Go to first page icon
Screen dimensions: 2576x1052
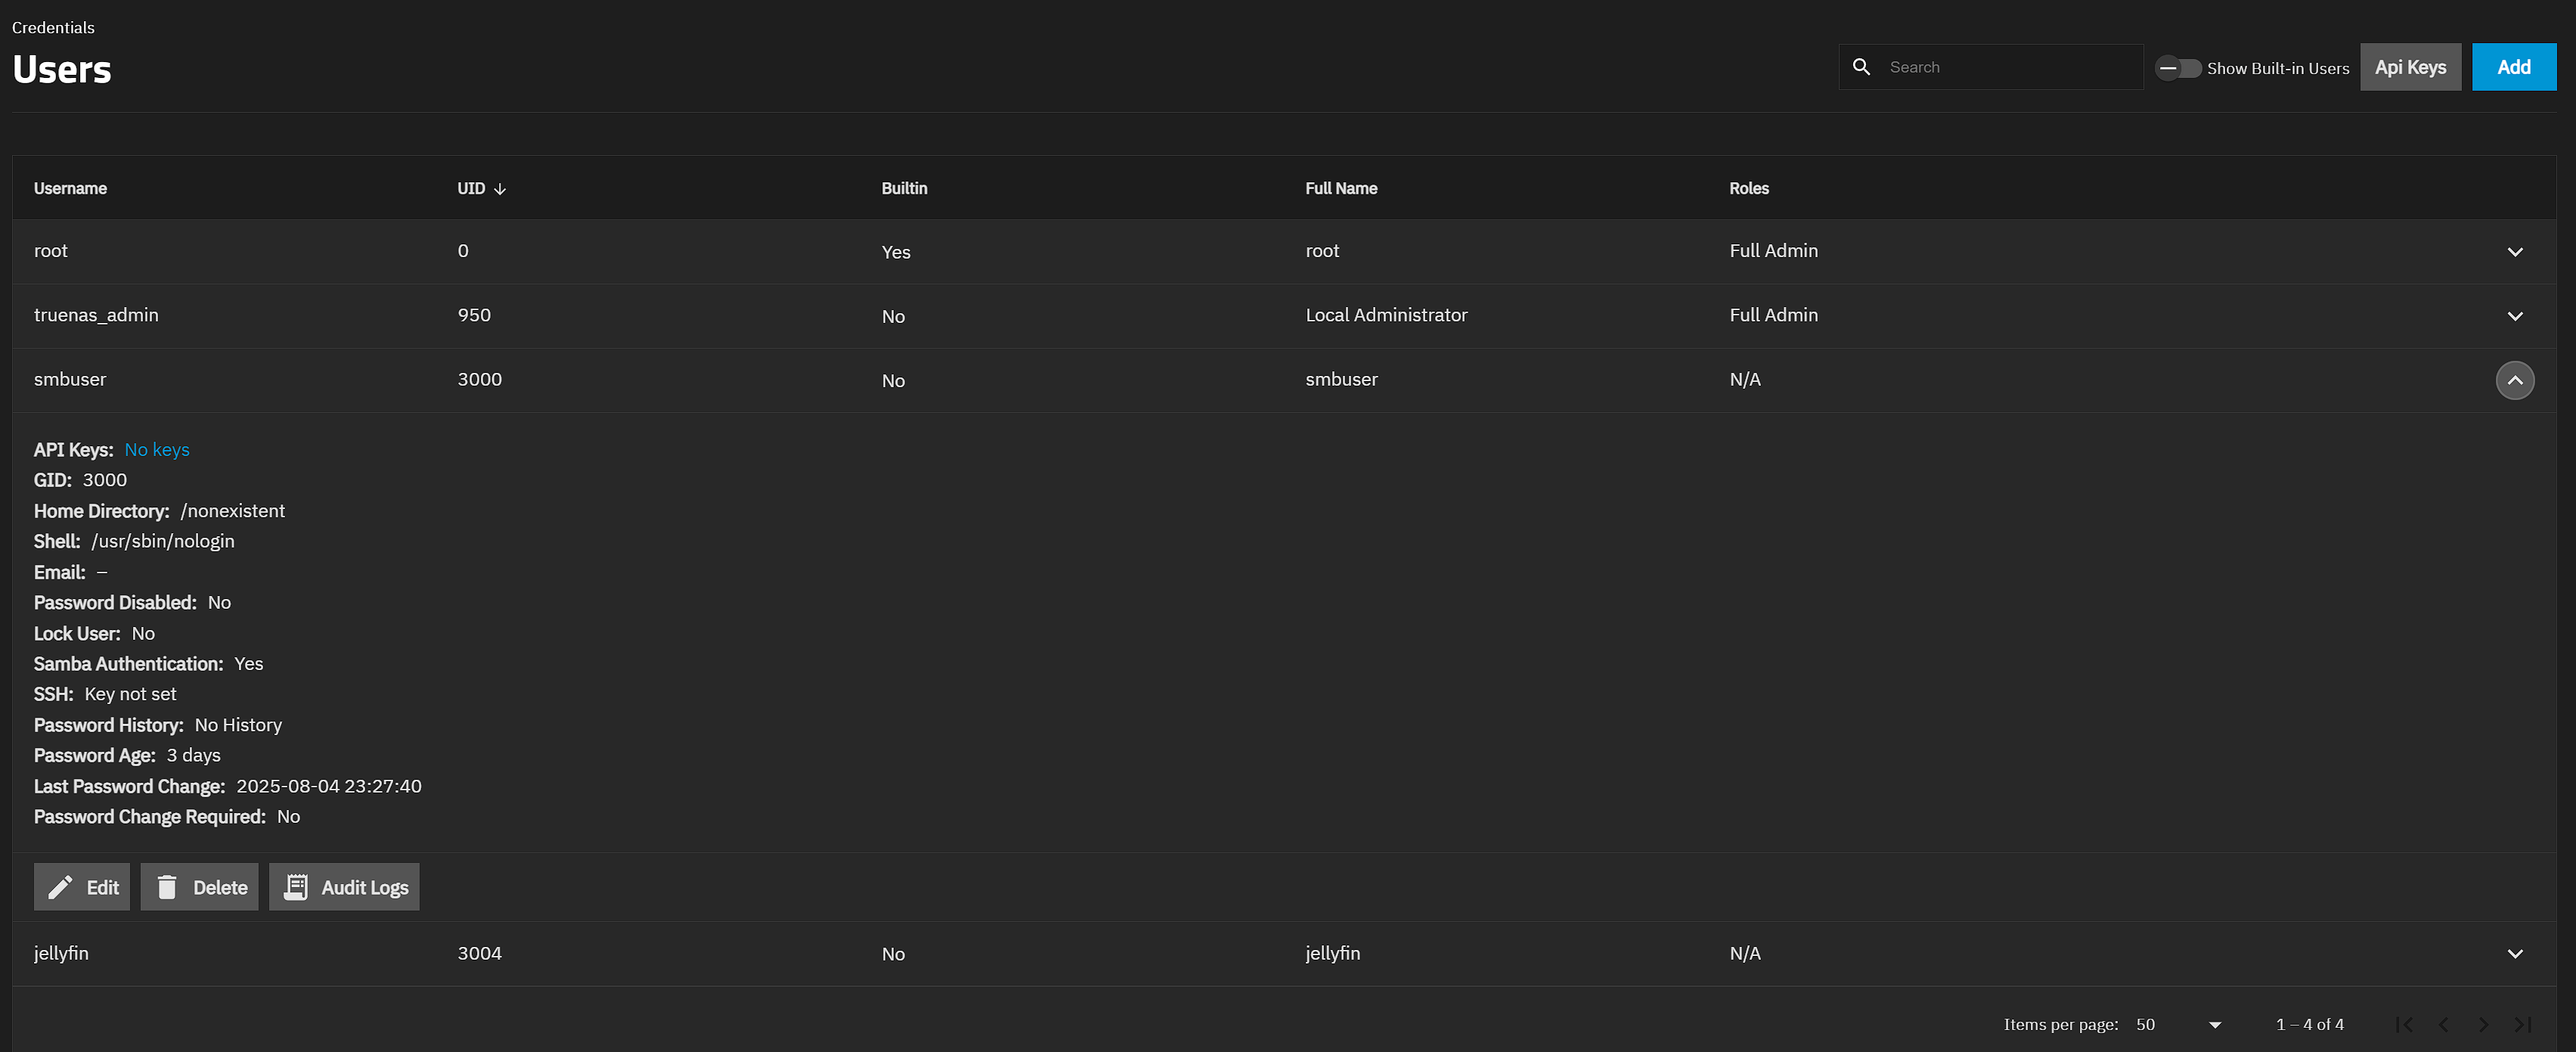pos(2404,1024)
